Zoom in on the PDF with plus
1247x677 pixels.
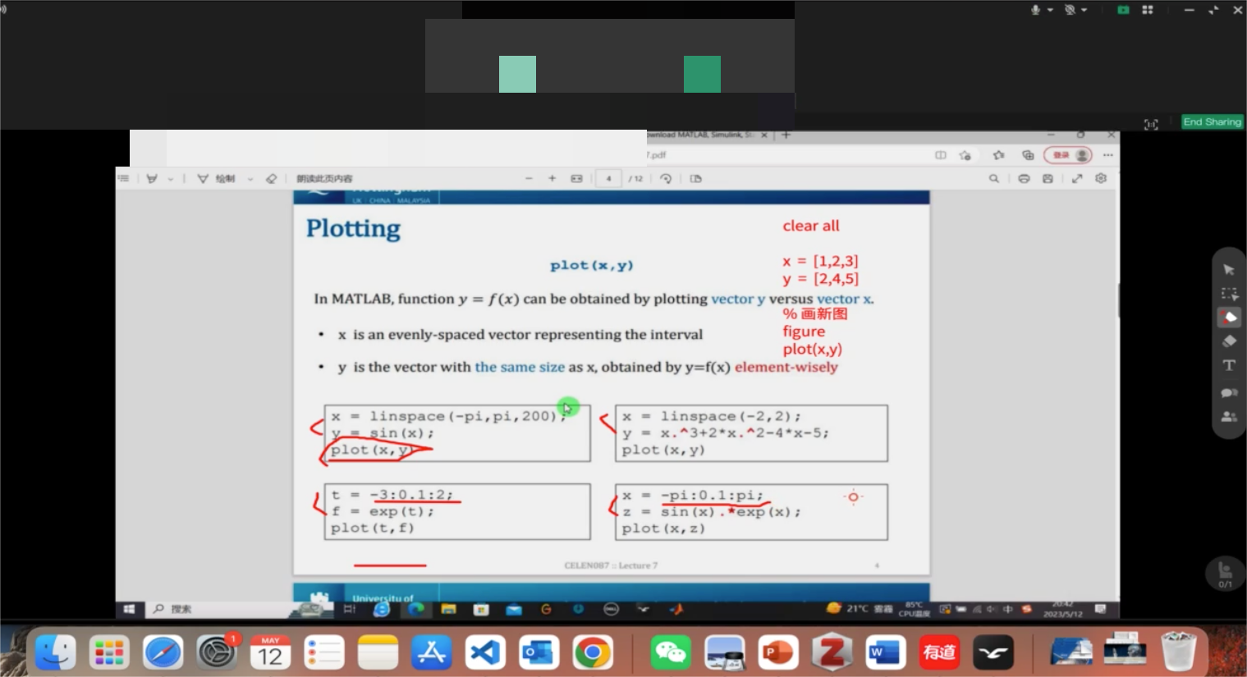coord(552,178)
